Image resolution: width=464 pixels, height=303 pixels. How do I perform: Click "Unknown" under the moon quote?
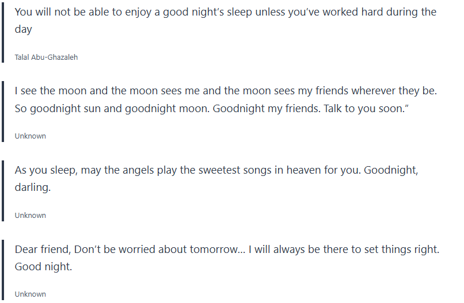(x=30, y=136)
